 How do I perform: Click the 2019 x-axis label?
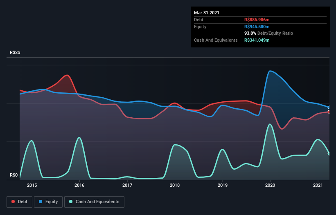pos(223,185)
